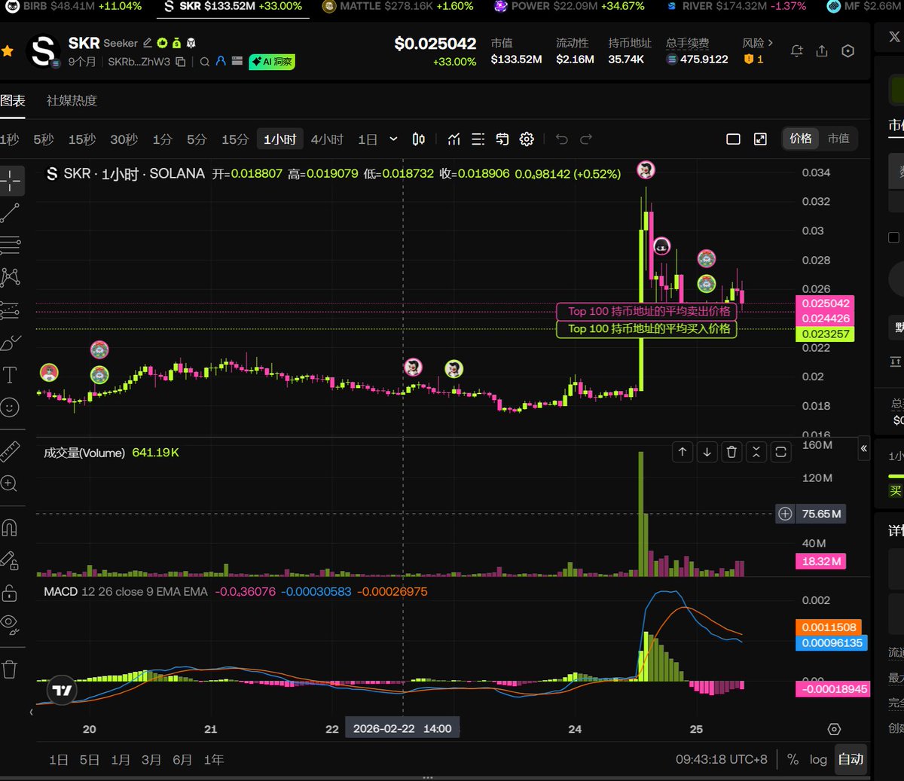Open the AI 洞察 insights button

point(272,62)
